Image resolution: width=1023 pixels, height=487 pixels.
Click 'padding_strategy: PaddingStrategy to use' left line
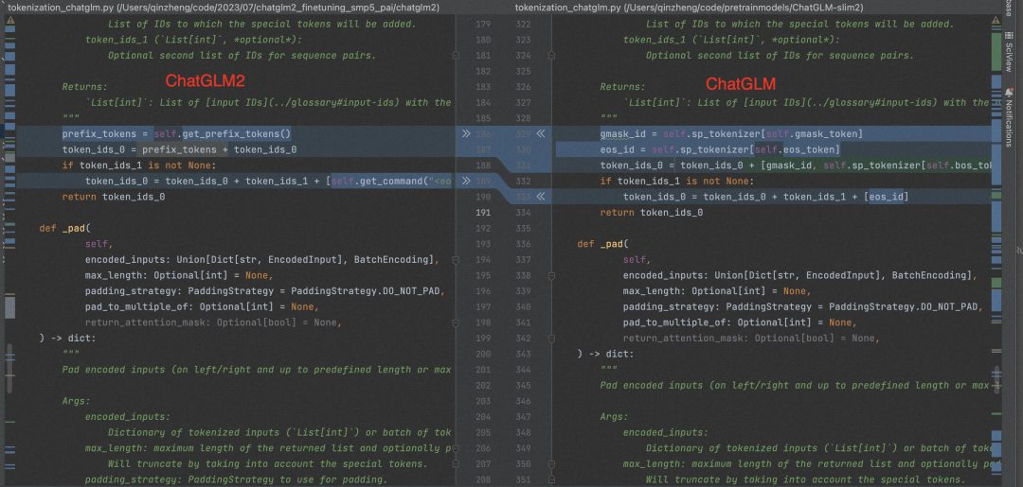coord(236,479)
